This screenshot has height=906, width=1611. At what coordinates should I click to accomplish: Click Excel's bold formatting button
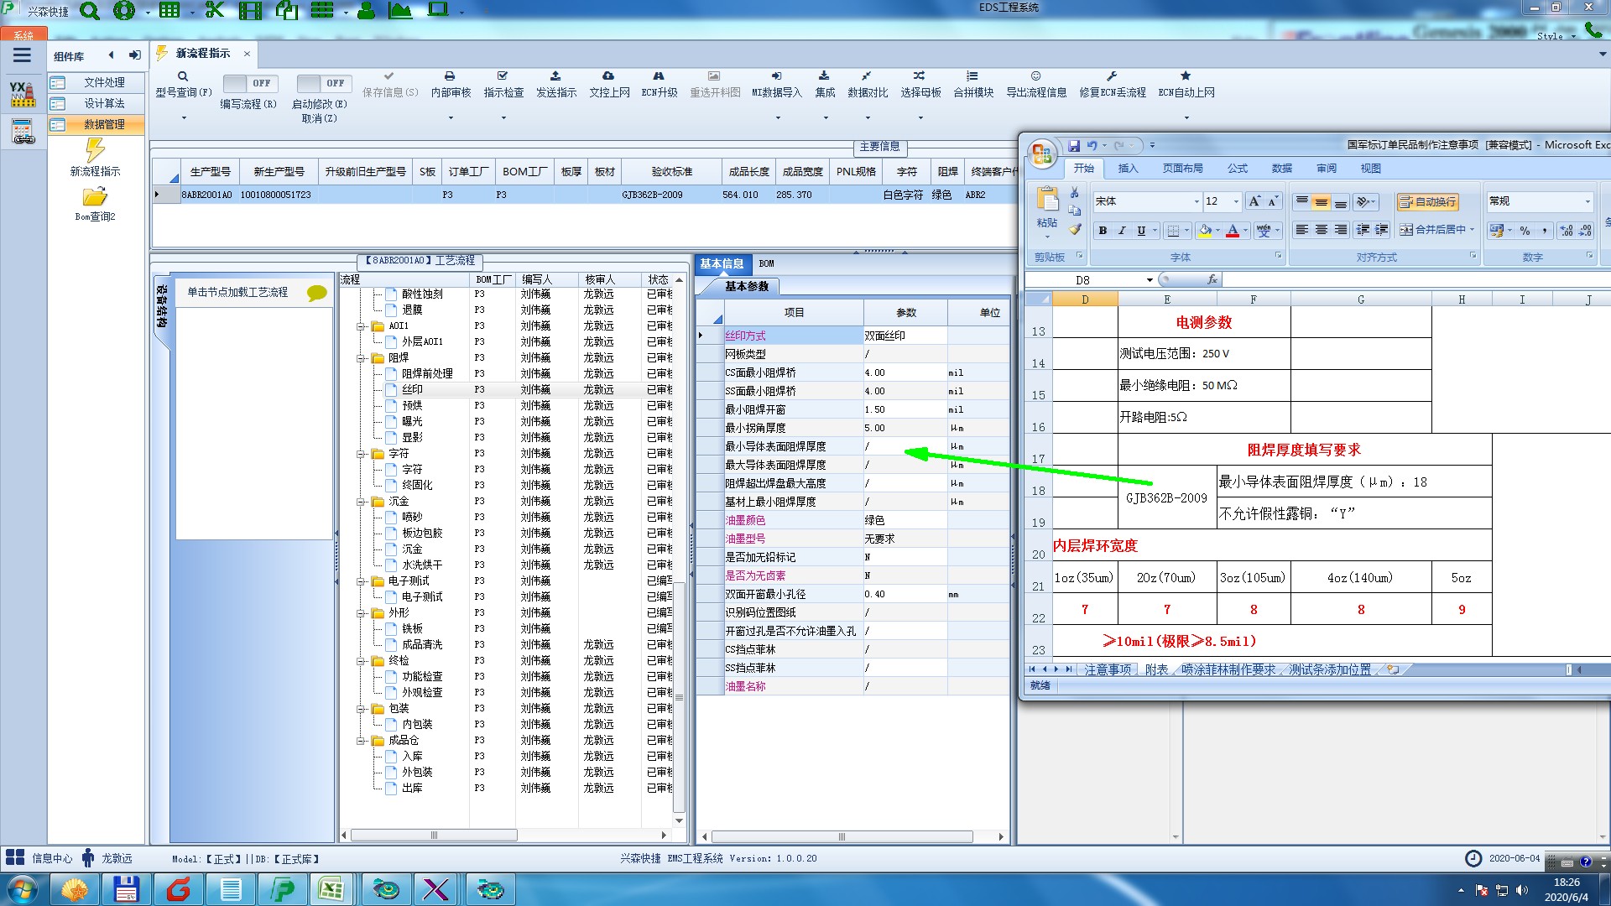(1103, 231)
